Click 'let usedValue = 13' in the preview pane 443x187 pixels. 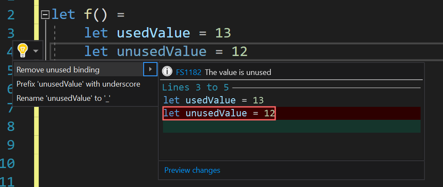point(213,100)
